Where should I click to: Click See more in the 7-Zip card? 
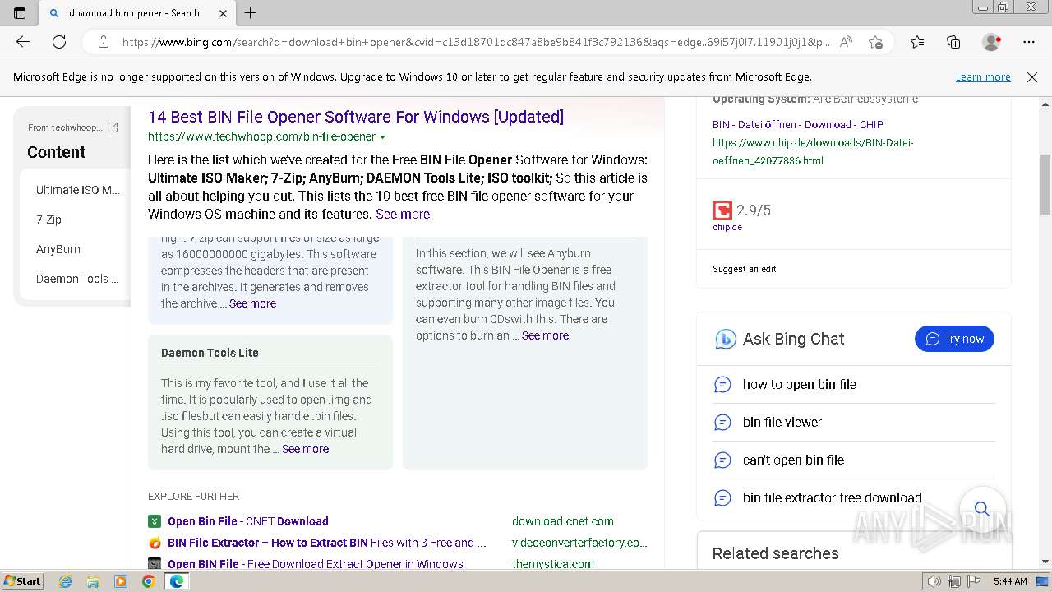(252, 303)
